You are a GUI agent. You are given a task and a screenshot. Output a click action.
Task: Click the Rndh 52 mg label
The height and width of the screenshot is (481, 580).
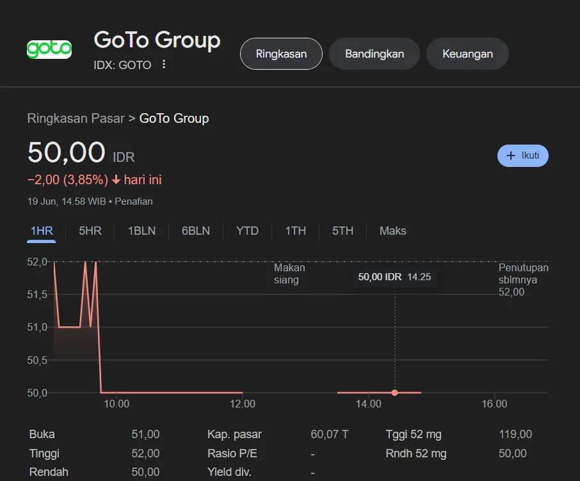point(416,453)
